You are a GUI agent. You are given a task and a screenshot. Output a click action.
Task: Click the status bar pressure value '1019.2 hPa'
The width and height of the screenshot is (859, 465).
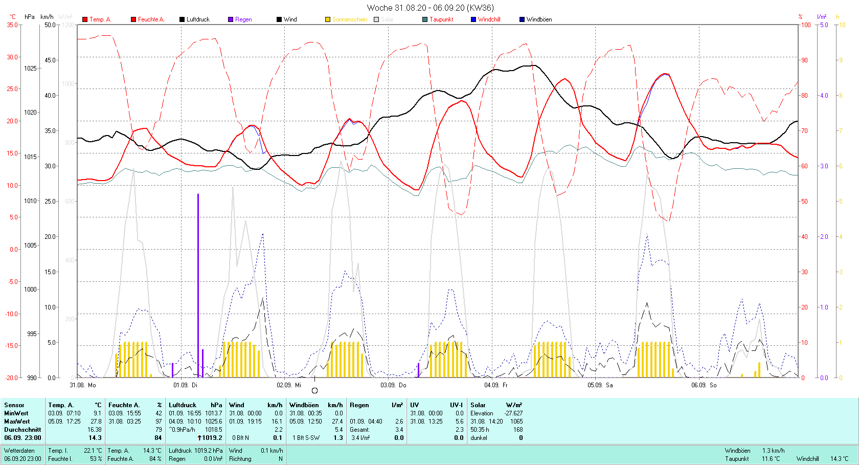point(209,451)
